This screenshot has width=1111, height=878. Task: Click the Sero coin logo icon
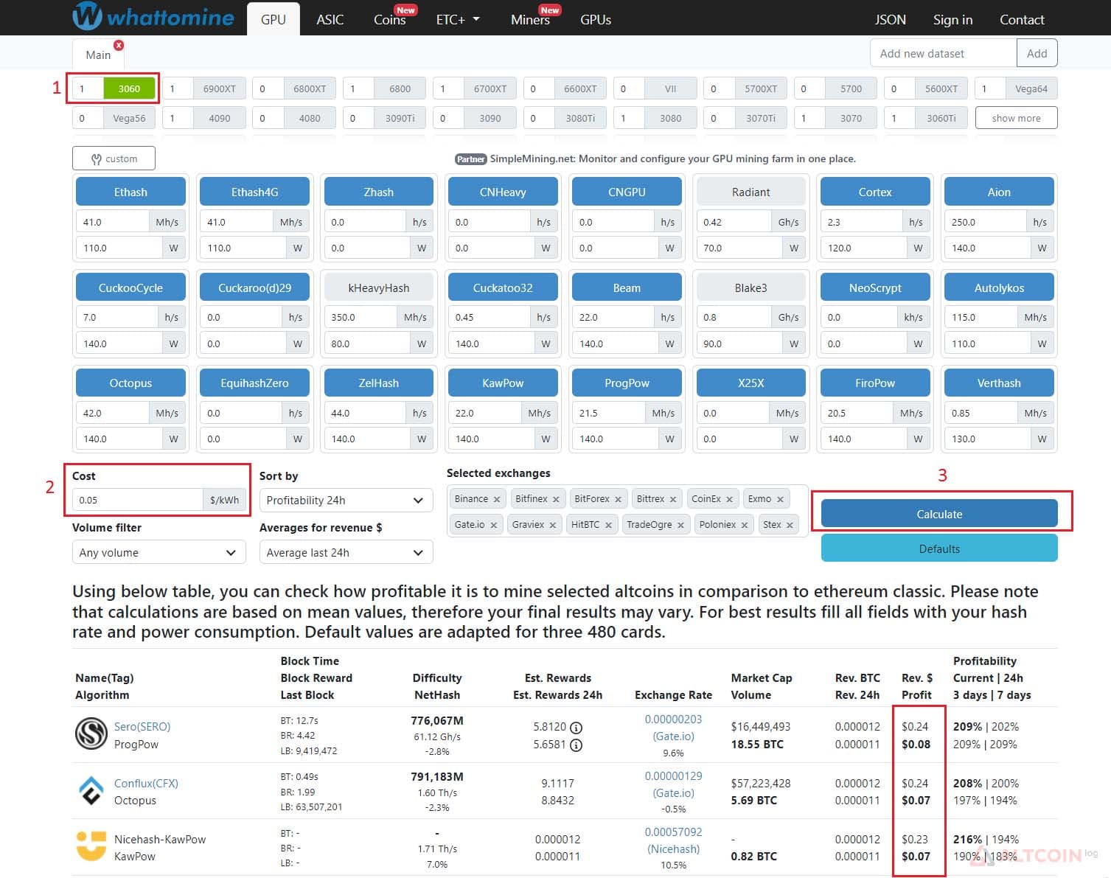(x=91, y=734)
